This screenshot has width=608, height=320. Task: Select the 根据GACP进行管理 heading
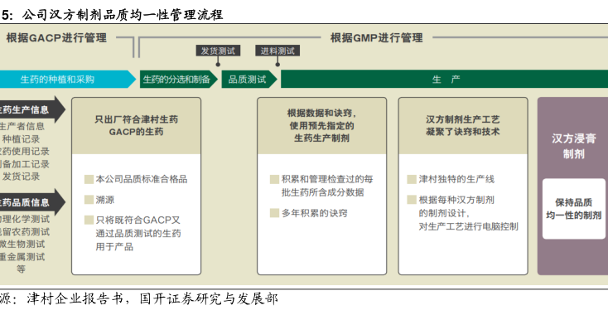tap(56, 38)
